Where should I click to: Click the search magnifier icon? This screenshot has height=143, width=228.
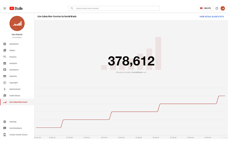tap(72, 8)
